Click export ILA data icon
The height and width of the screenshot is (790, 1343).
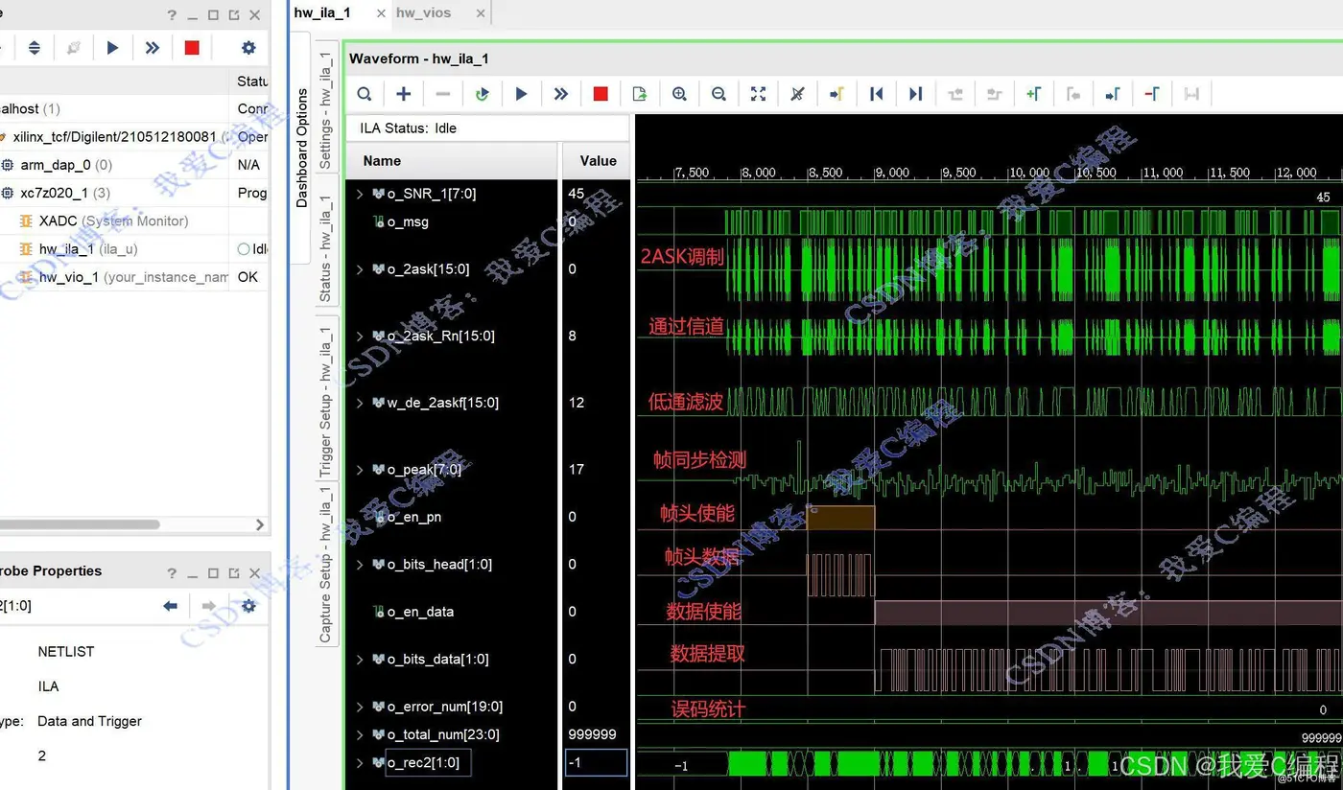(x=640, y=94)
